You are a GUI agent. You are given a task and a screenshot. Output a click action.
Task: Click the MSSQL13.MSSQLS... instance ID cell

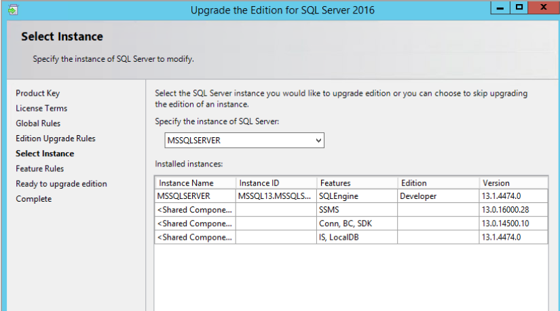[x=276, y=196]
